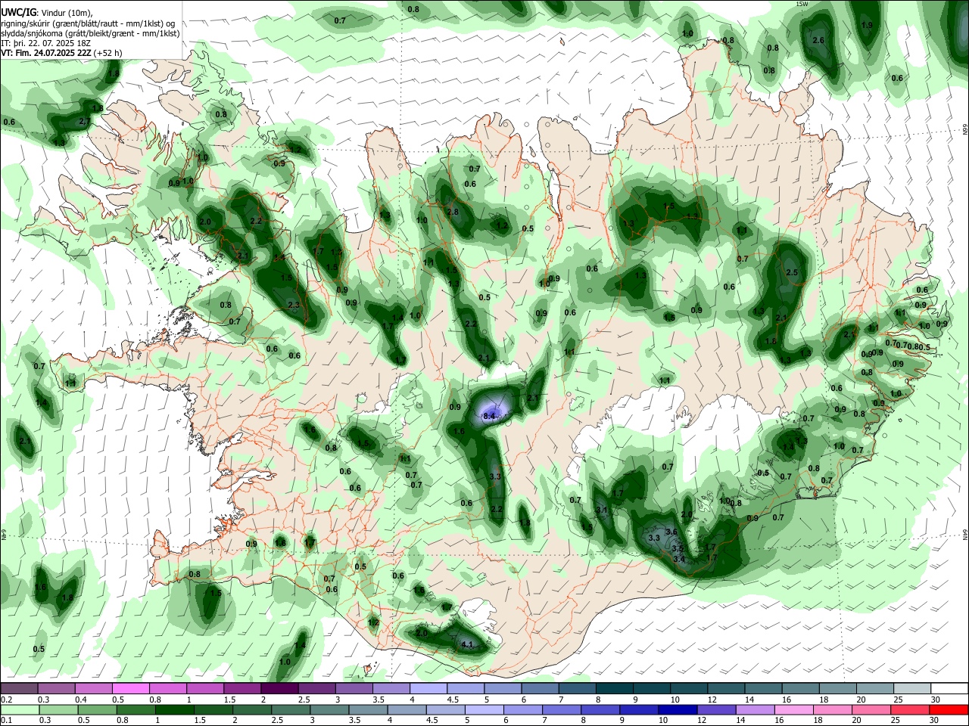Select the UWC/IG title in the header box
The height and width of the screenshot is (726, 969).
(x=17, y=12)
